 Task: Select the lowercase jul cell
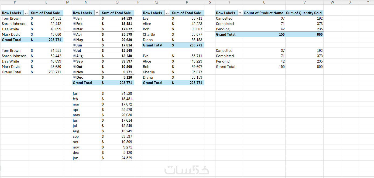point(86,126)
